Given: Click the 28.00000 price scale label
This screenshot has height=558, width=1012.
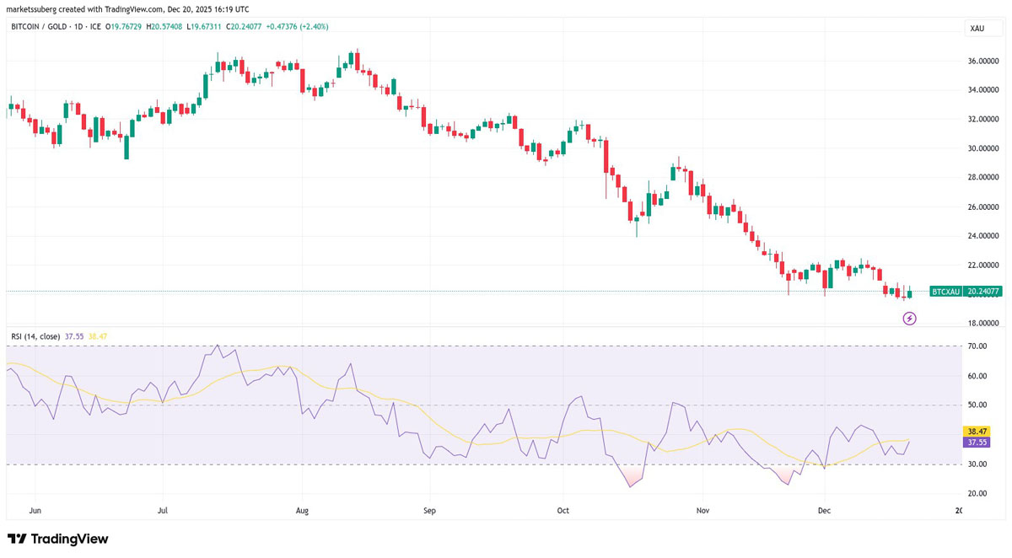Looking at the screenshot, I should [983, 178].
